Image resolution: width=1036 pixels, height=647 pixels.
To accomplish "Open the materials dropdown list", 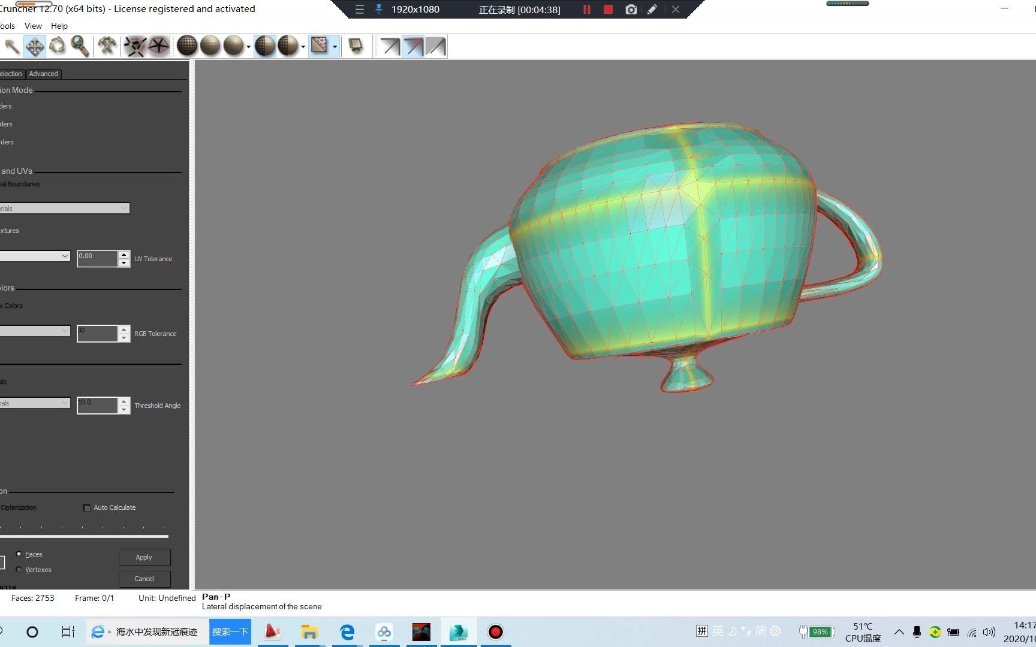I will point(124,208).
